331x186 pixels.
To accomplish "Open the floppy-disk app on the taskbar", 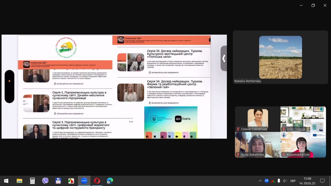I will [x=58, y=181].
